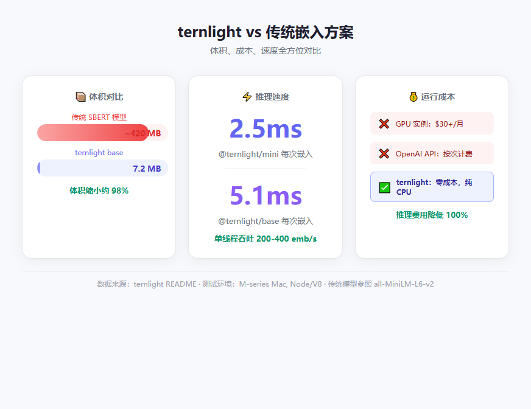Click the money bag icon beside 运行成本
This screenshot has height=409, width=531.
click(x=413, y=97)
